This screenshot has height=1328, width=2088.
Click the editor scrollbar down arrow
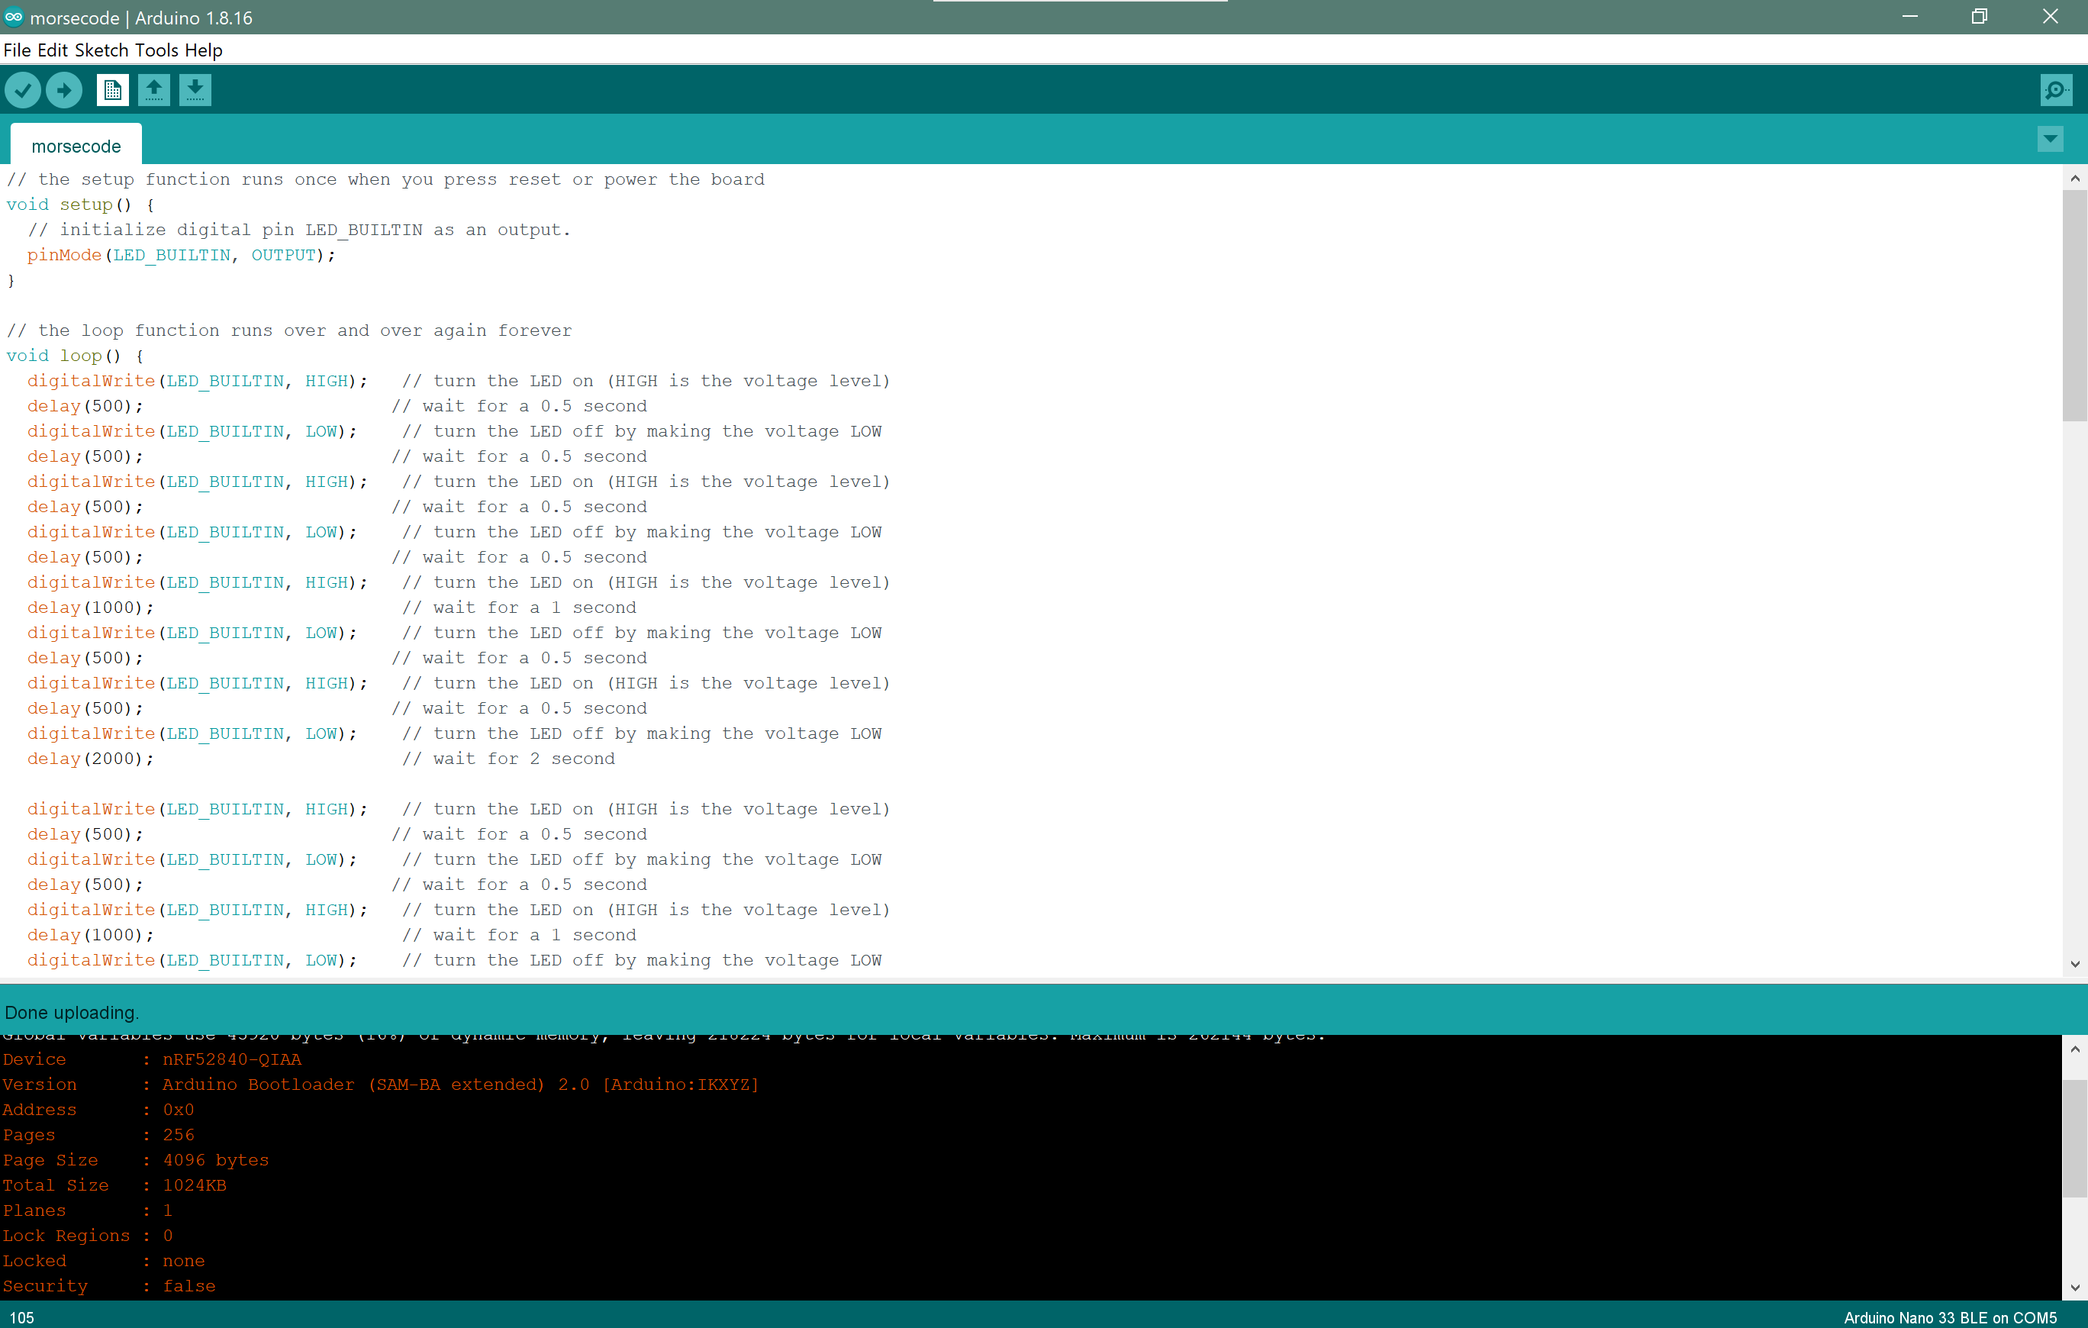[x=2074, y=964]
